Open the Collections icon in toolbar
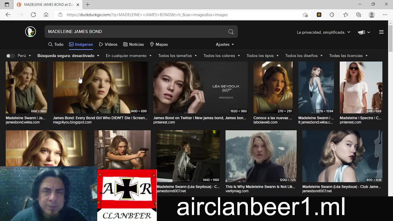The height and width of the screenshot is (221, 393). tap(359, 15)
